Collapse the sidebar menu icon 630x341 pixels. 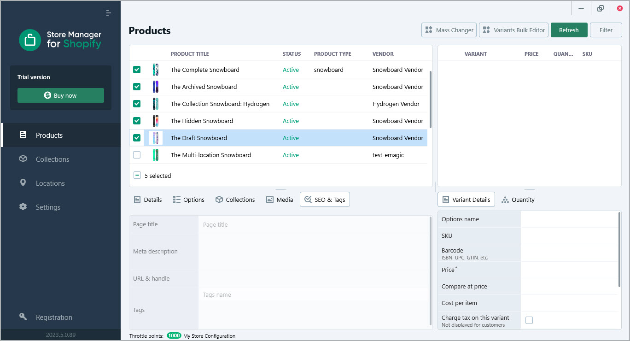109,13
